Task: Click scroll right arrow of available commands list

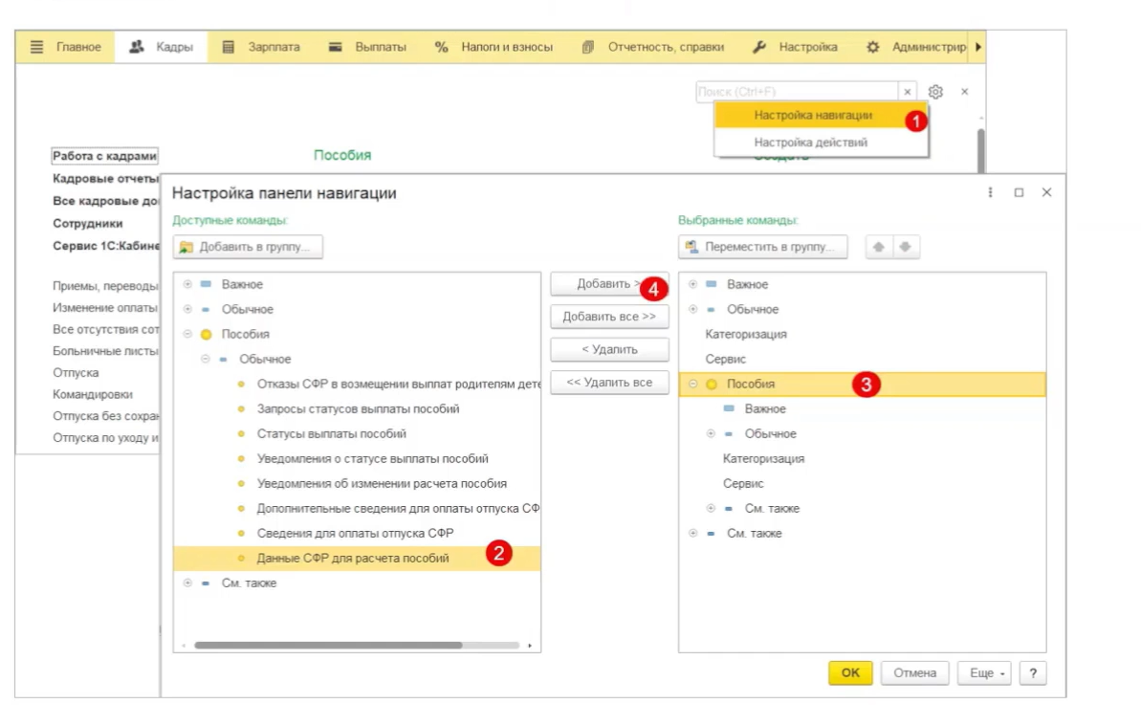Action: coord(530,646)
